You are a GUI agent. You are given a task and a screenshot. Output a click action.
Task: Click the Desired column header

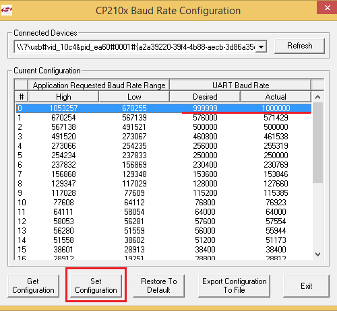(x=205, y=97)
